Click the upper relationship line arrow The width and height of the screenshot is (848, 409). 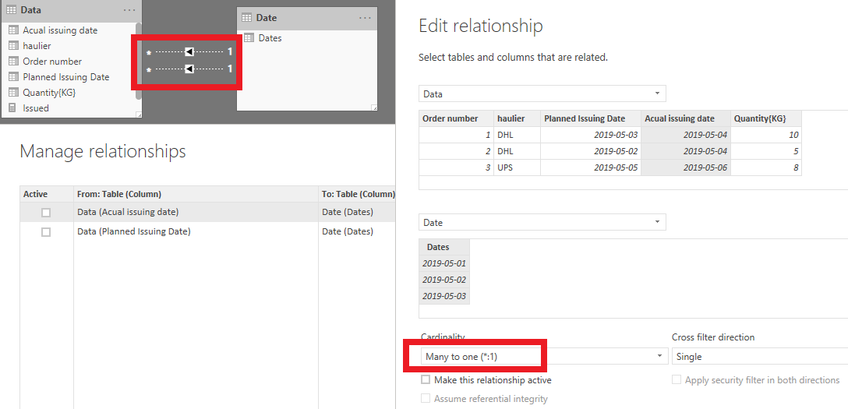[x=189, y=52]
